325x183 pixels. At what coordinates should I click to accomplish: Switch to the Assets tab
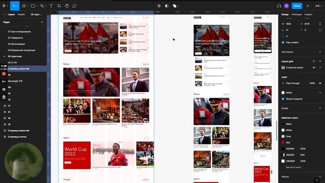coord(21,14)
